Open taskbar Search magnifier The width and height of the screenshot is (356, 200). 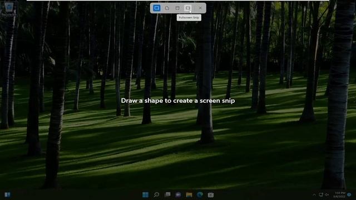click(156, 194)
